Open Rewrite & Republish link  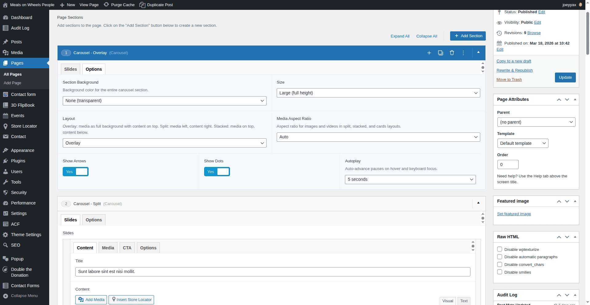(514, 70)
